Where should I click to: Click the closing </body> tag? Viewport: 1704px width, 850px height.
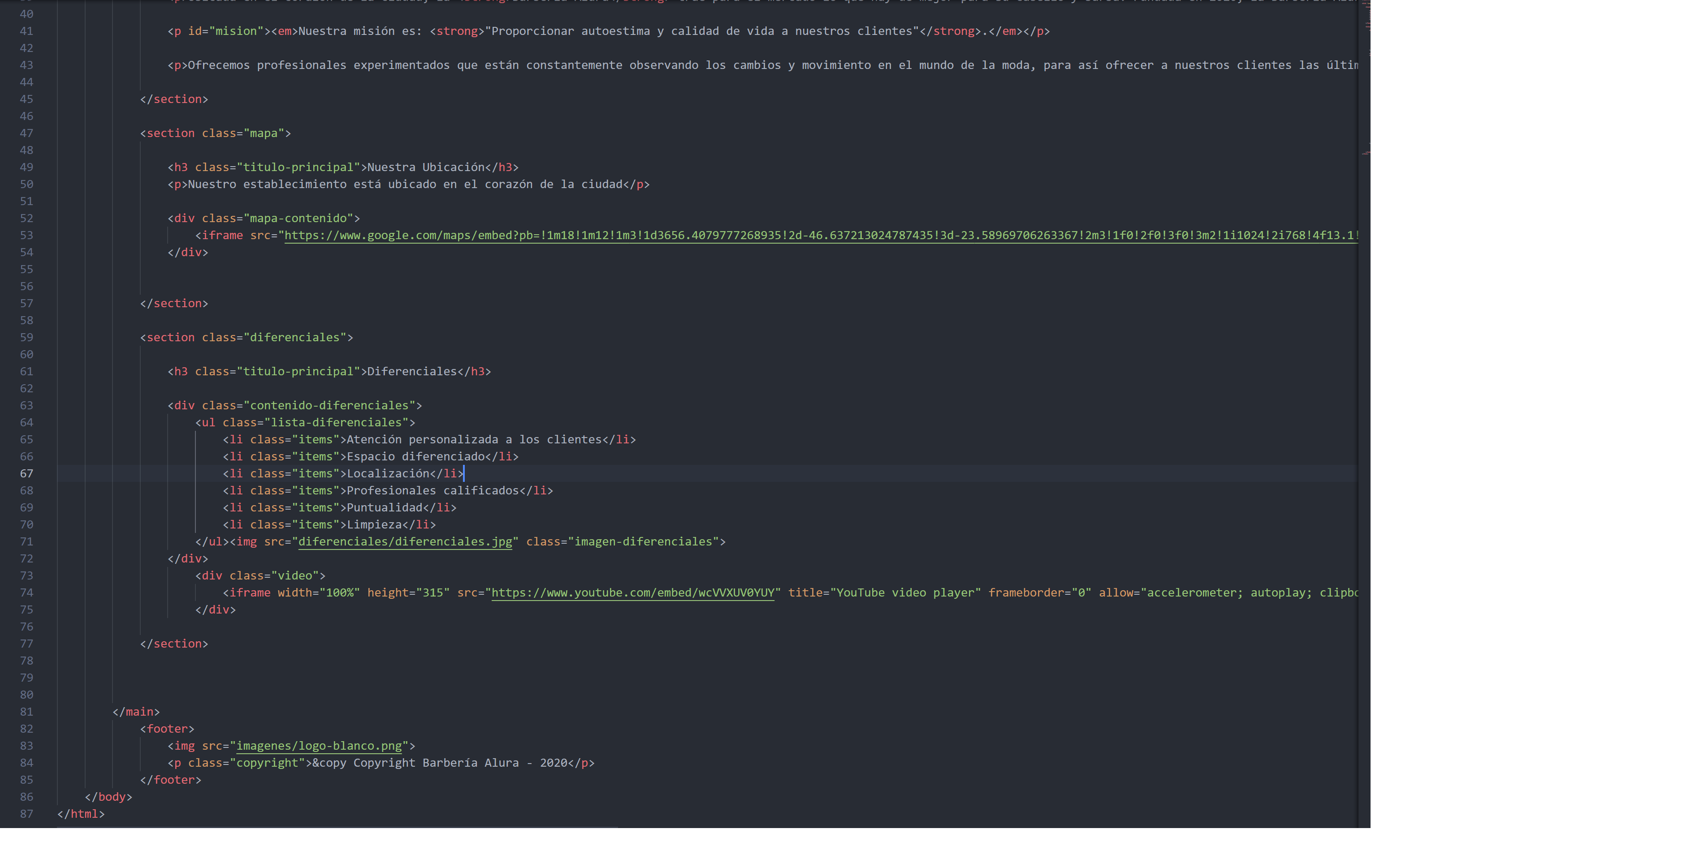[108, 796]
